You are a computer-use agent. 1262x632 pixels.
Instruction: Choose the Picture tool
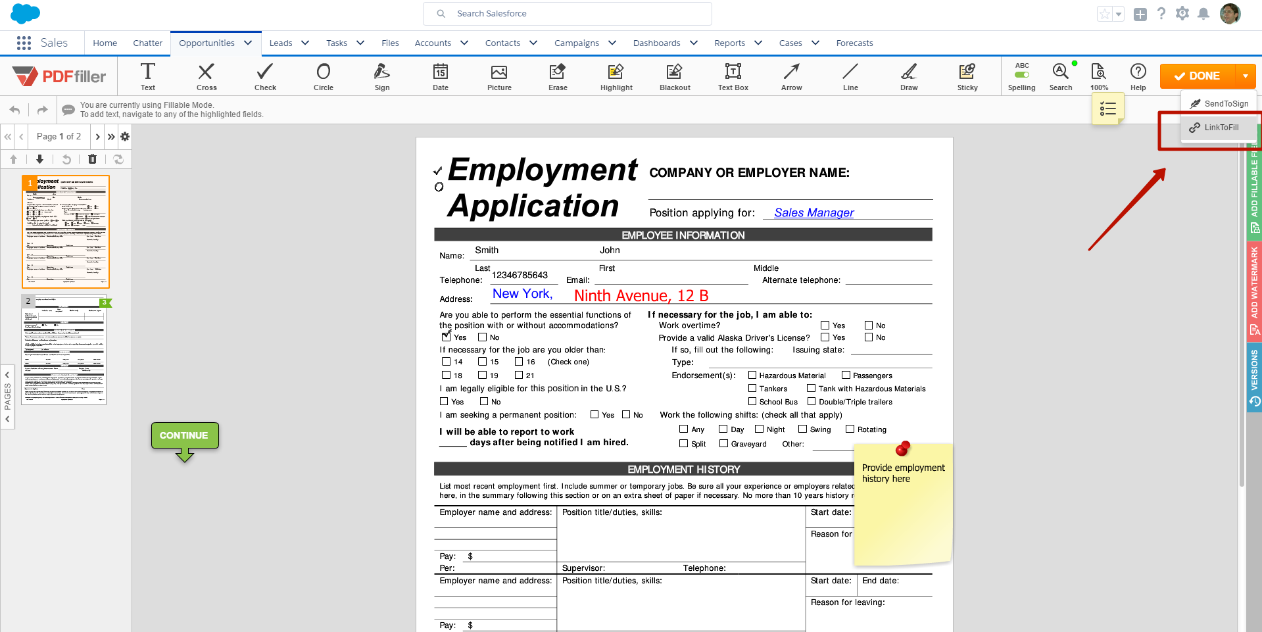(x=499, y=76)
